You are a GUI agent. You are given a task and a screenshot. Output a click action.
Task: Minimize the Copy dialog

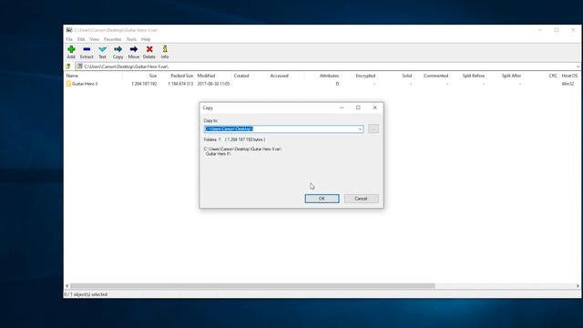(x=342, y=108)
